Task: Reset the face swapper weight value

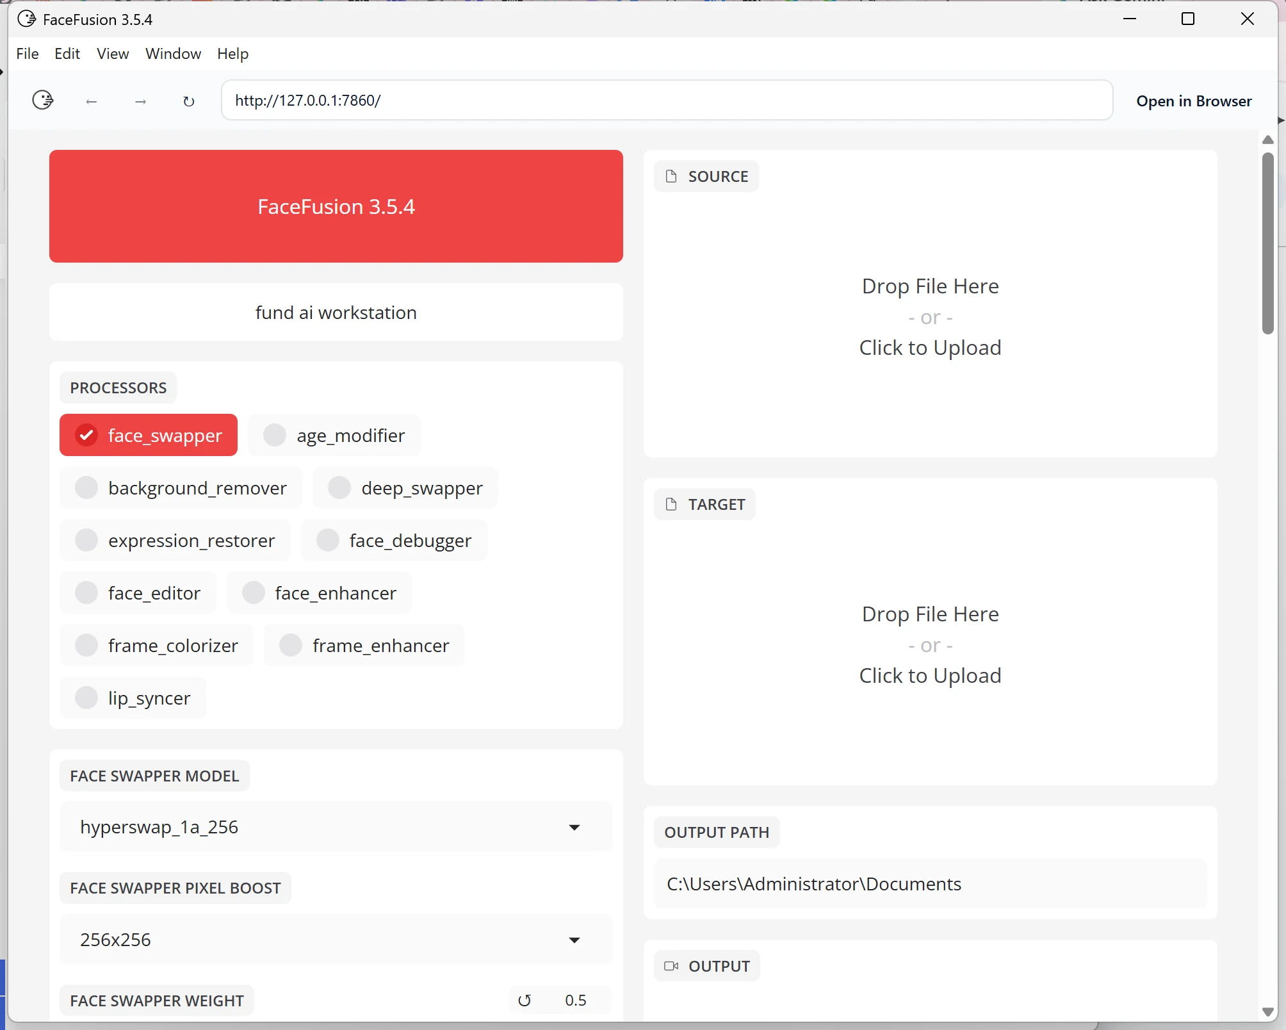Action: 525,1000
